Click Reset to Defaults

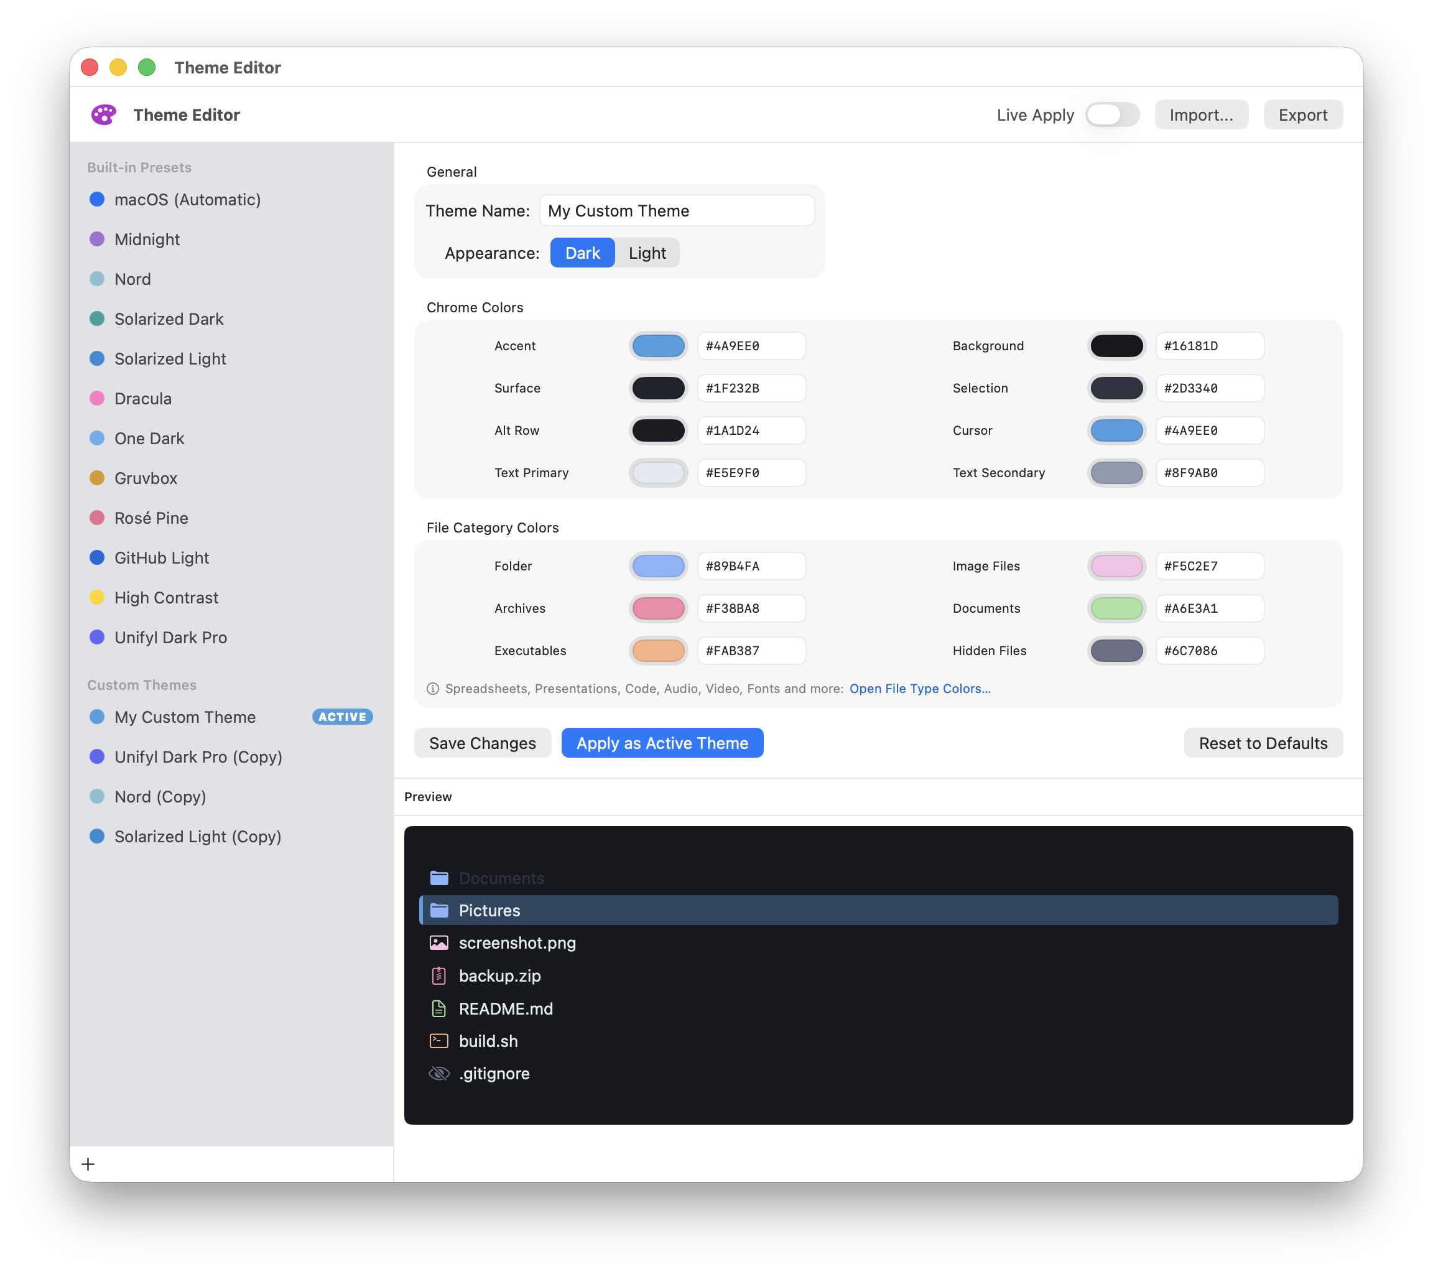pyautogui.click(x=1263, y=743)
